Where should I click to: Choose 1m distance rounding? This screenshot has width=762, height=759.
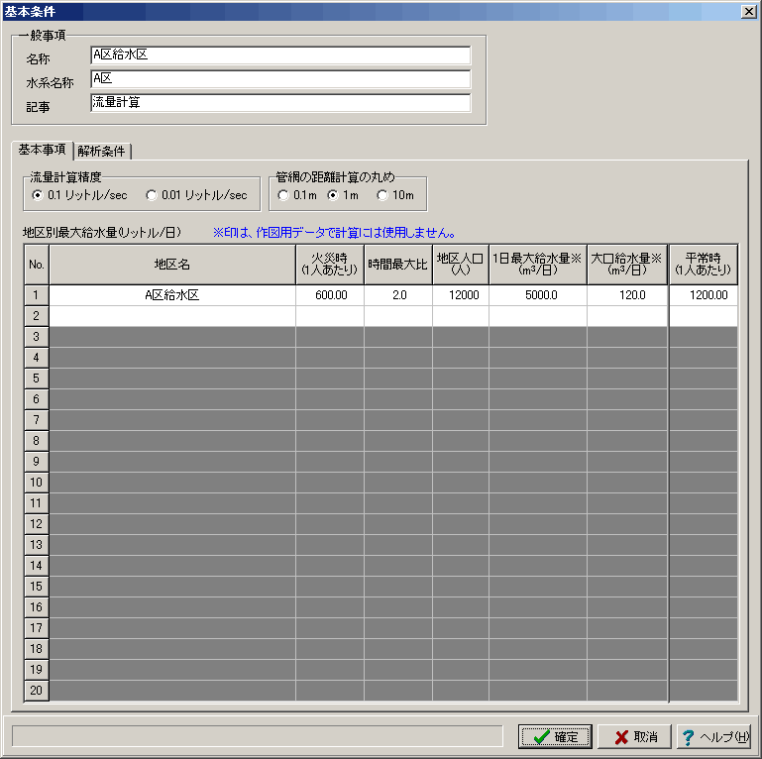[x=343, y=195]
